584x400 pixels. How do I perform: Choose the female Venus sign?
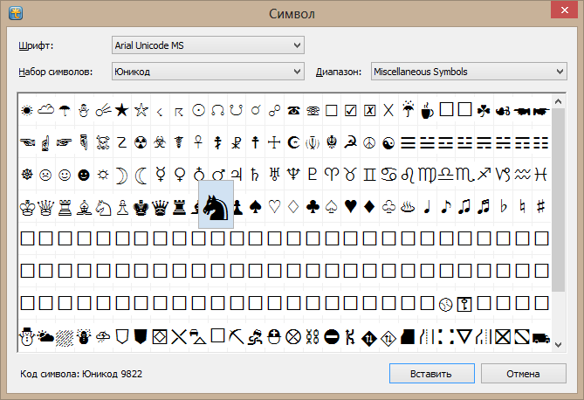pyautogui.click(x=180, y=175)
